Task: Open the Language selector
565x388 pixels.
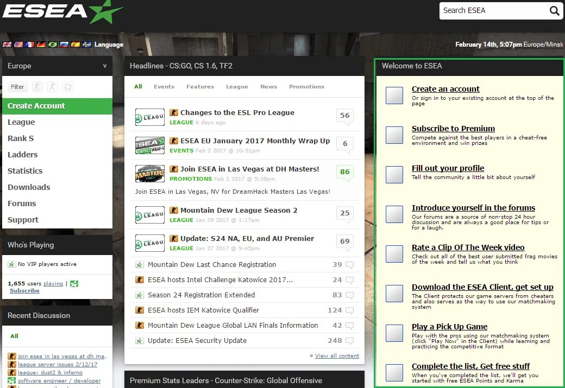Action: pos(109,44)
